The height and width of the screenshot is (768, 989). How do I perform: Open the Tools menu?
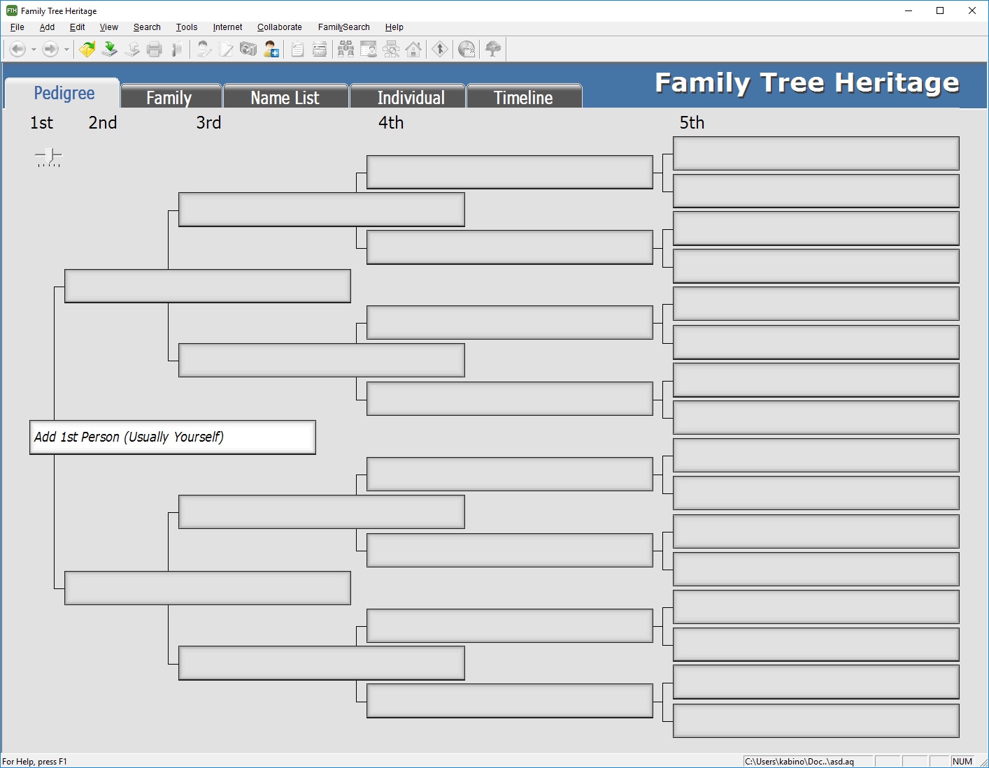(x=186, y=27)
